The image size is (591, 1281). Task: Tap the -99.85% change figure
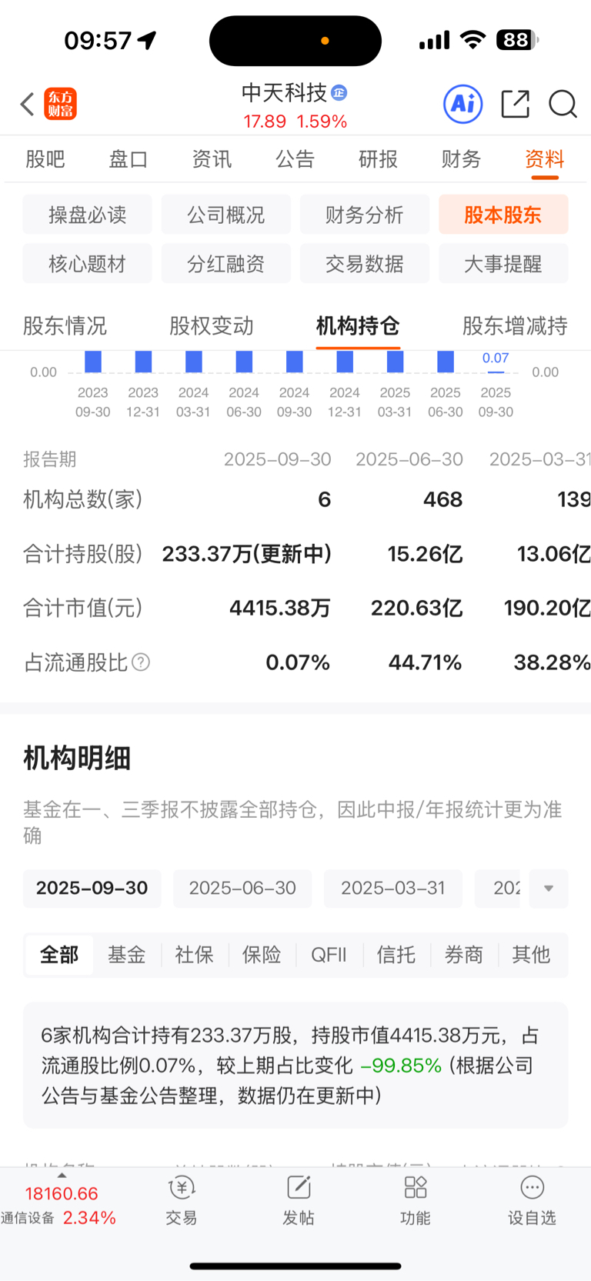[x=401, y=1066]
